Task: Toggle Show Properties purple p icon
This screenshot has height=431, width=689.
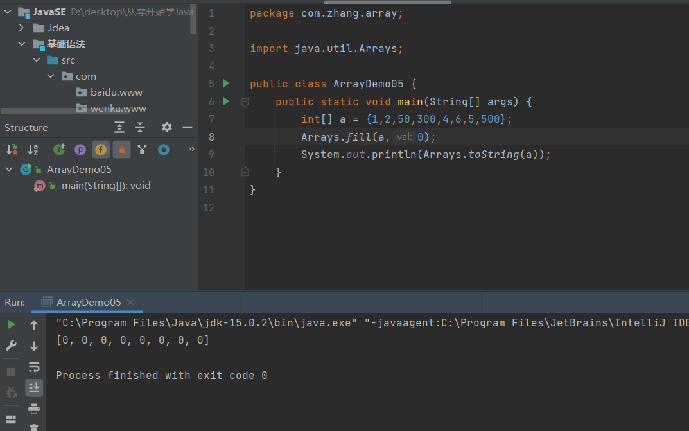Action: 80,150
